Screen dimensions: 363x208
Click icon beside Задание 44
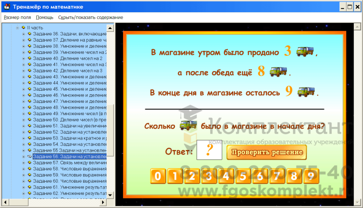click(x=29, y=83)
